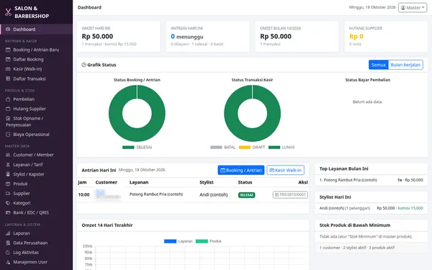Click the Customer / Member people icon
The image size is (432, 270).
[x=8, y=155]
